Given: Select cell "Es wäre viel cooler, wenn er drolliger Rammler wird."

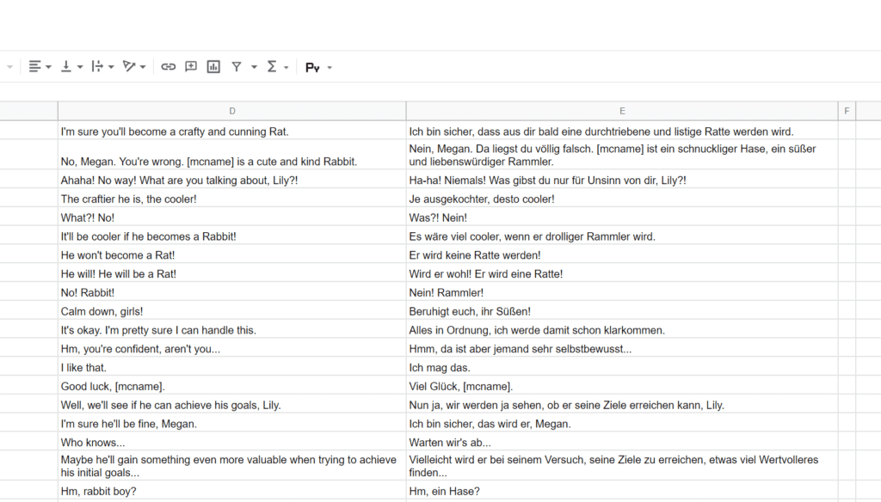Looking at the screenshot, I should [x=622, y=236].
